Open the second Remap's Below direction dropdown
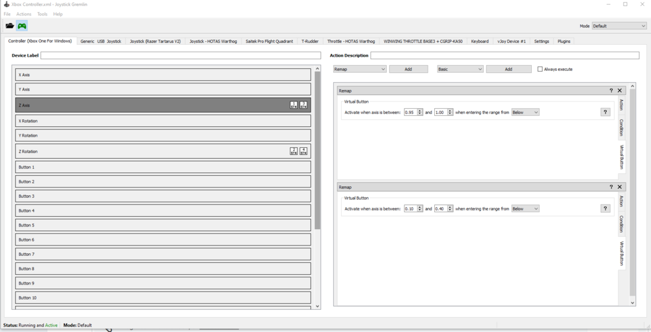Image resolution: width=651 pixels, height=332 pixels. 525,209
